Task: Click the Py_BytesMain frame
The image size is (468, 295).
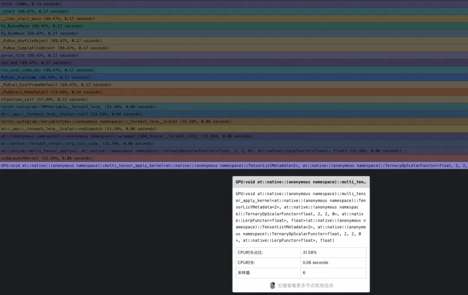Action: click(234, 26)
